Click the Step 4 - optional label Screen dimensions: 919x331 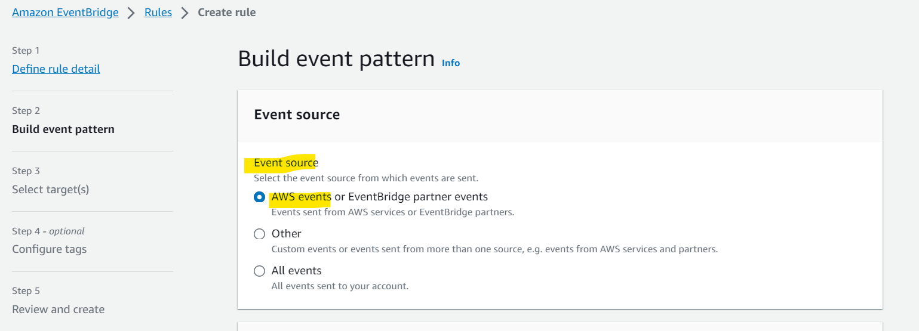click(x=48, y=231)
